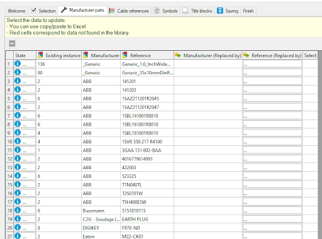
Task: Select the Bussmann manufacturer cell
Action: [101, 211]
